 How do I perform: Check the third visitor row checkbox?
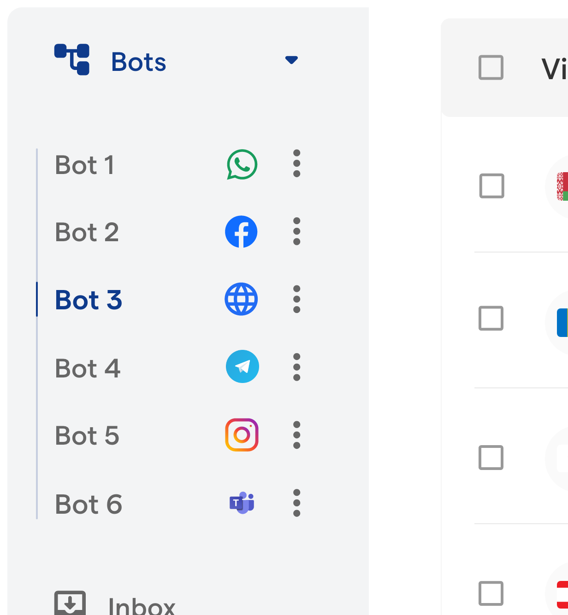pos(491,458)
